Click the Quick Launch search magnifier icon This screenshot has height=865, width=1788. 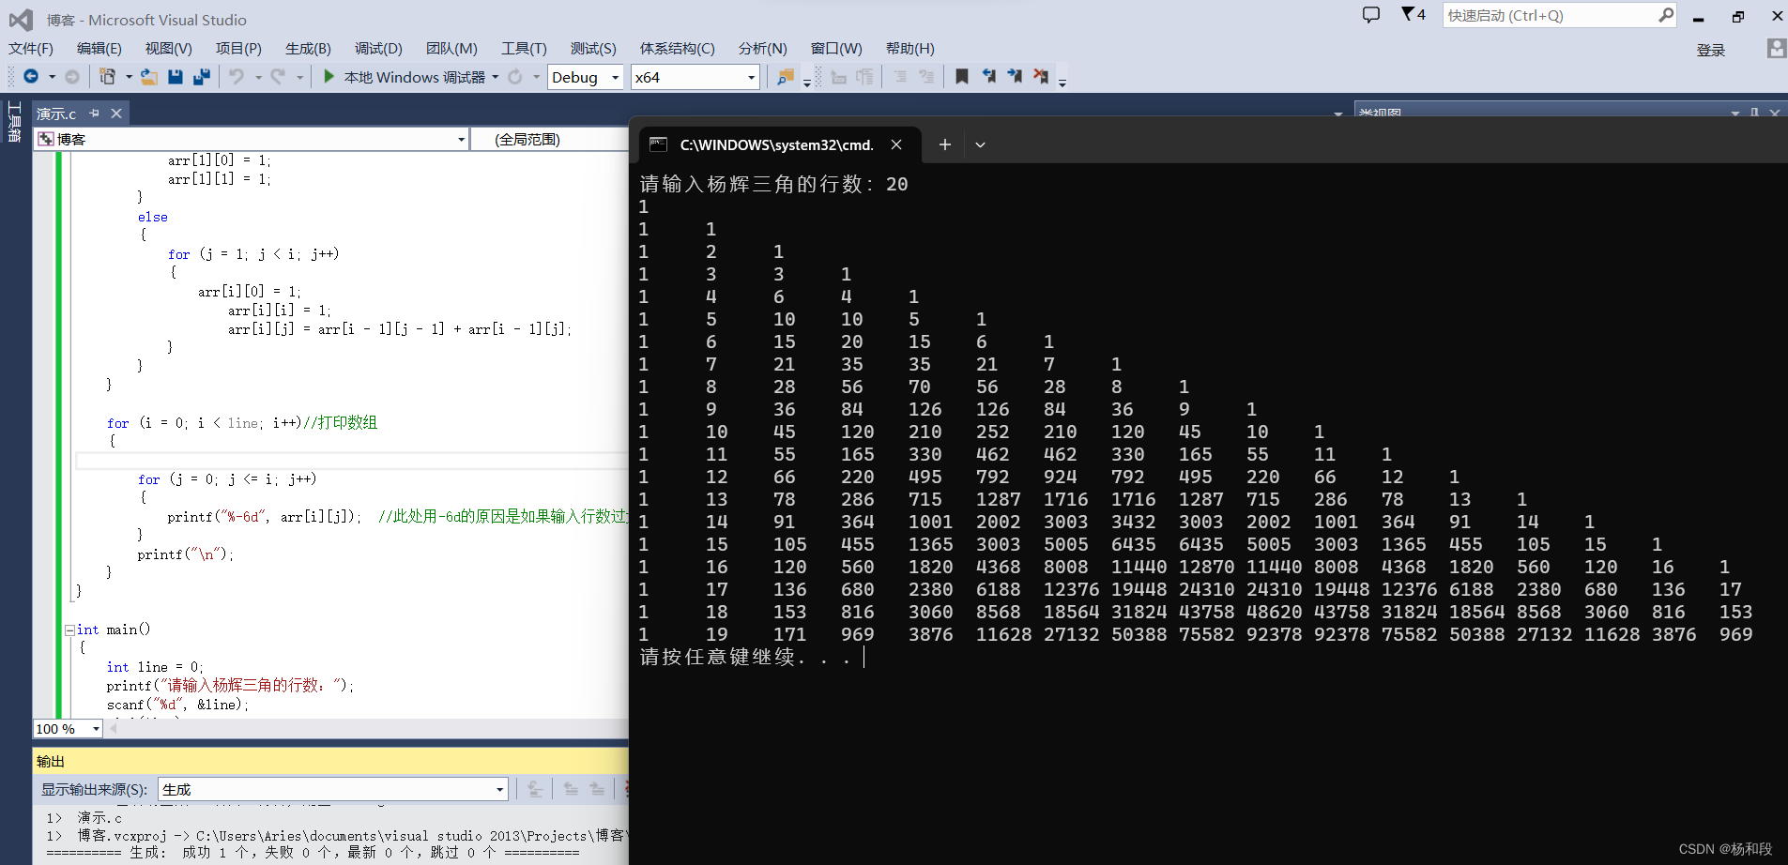click(1666, 15)
